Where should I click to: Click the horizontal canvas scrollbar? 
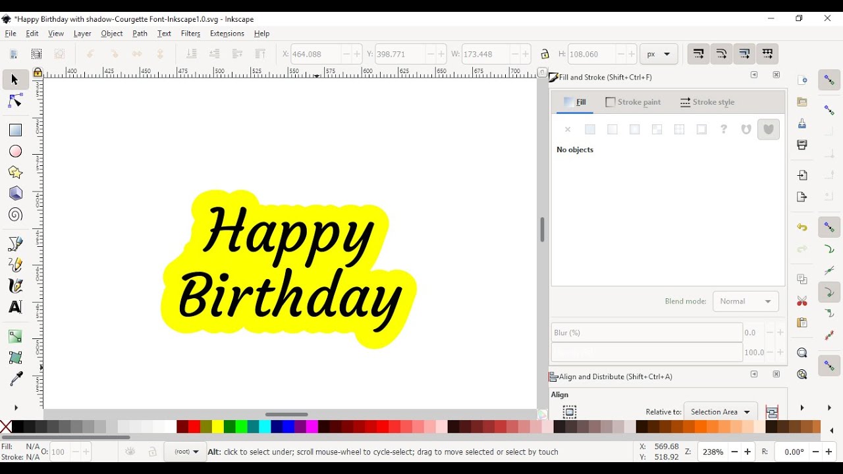click(x=286, y=414)
